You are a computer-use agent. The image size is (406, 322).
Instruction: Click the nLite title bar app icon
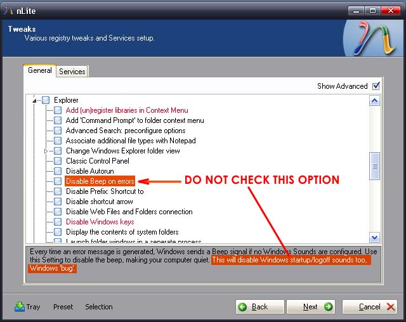pos(8,11)
